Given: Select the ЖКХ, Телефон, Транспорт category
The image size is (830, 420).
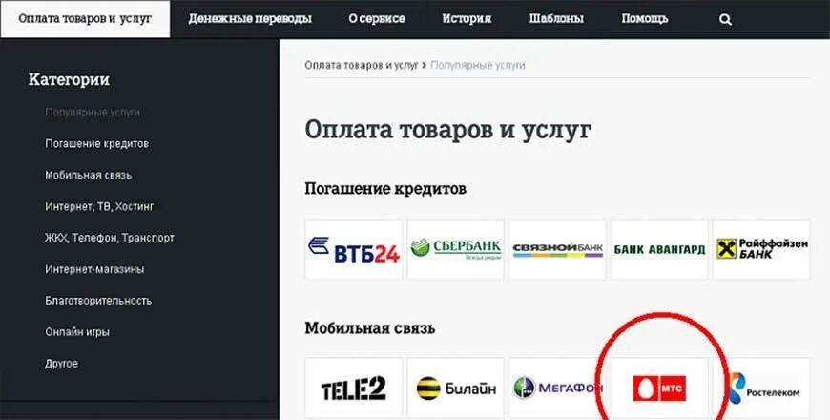Looking at the screenshot, I should 110,238.
